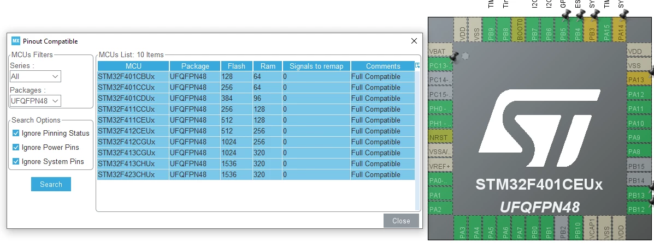Click the PH1 pin on chip view

click(x=440, y=123)
